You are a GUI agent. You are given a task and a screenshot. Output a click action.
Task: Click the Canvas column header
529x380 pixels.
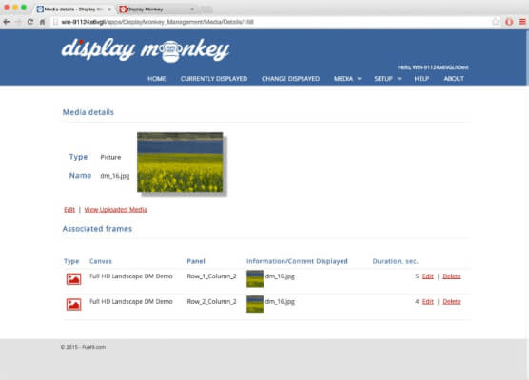pyautogui.click(x=101, y=261)
